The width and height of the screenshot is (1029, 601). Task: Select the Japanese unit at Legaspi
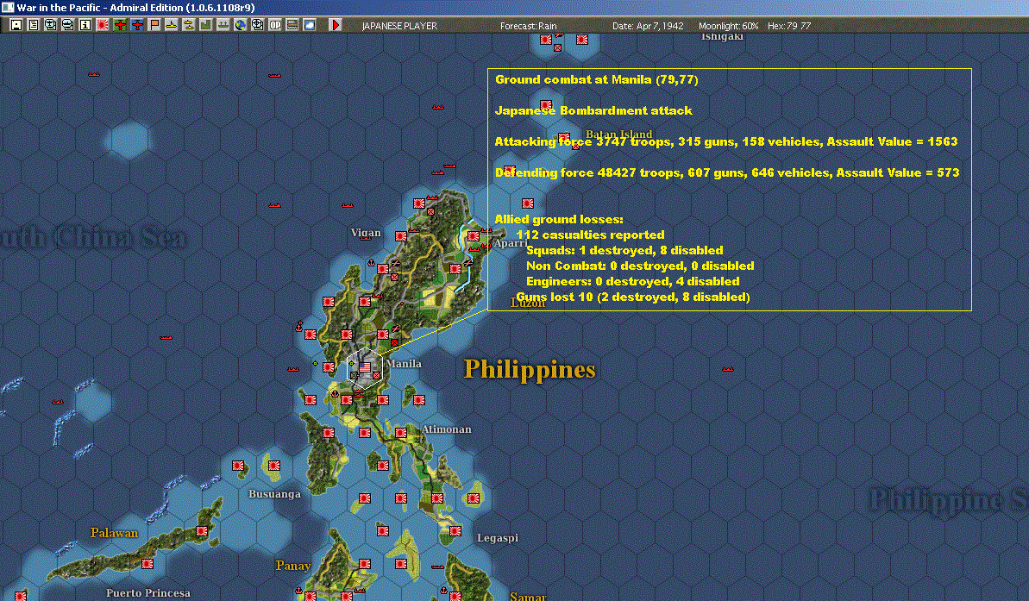tap(455, 531)
